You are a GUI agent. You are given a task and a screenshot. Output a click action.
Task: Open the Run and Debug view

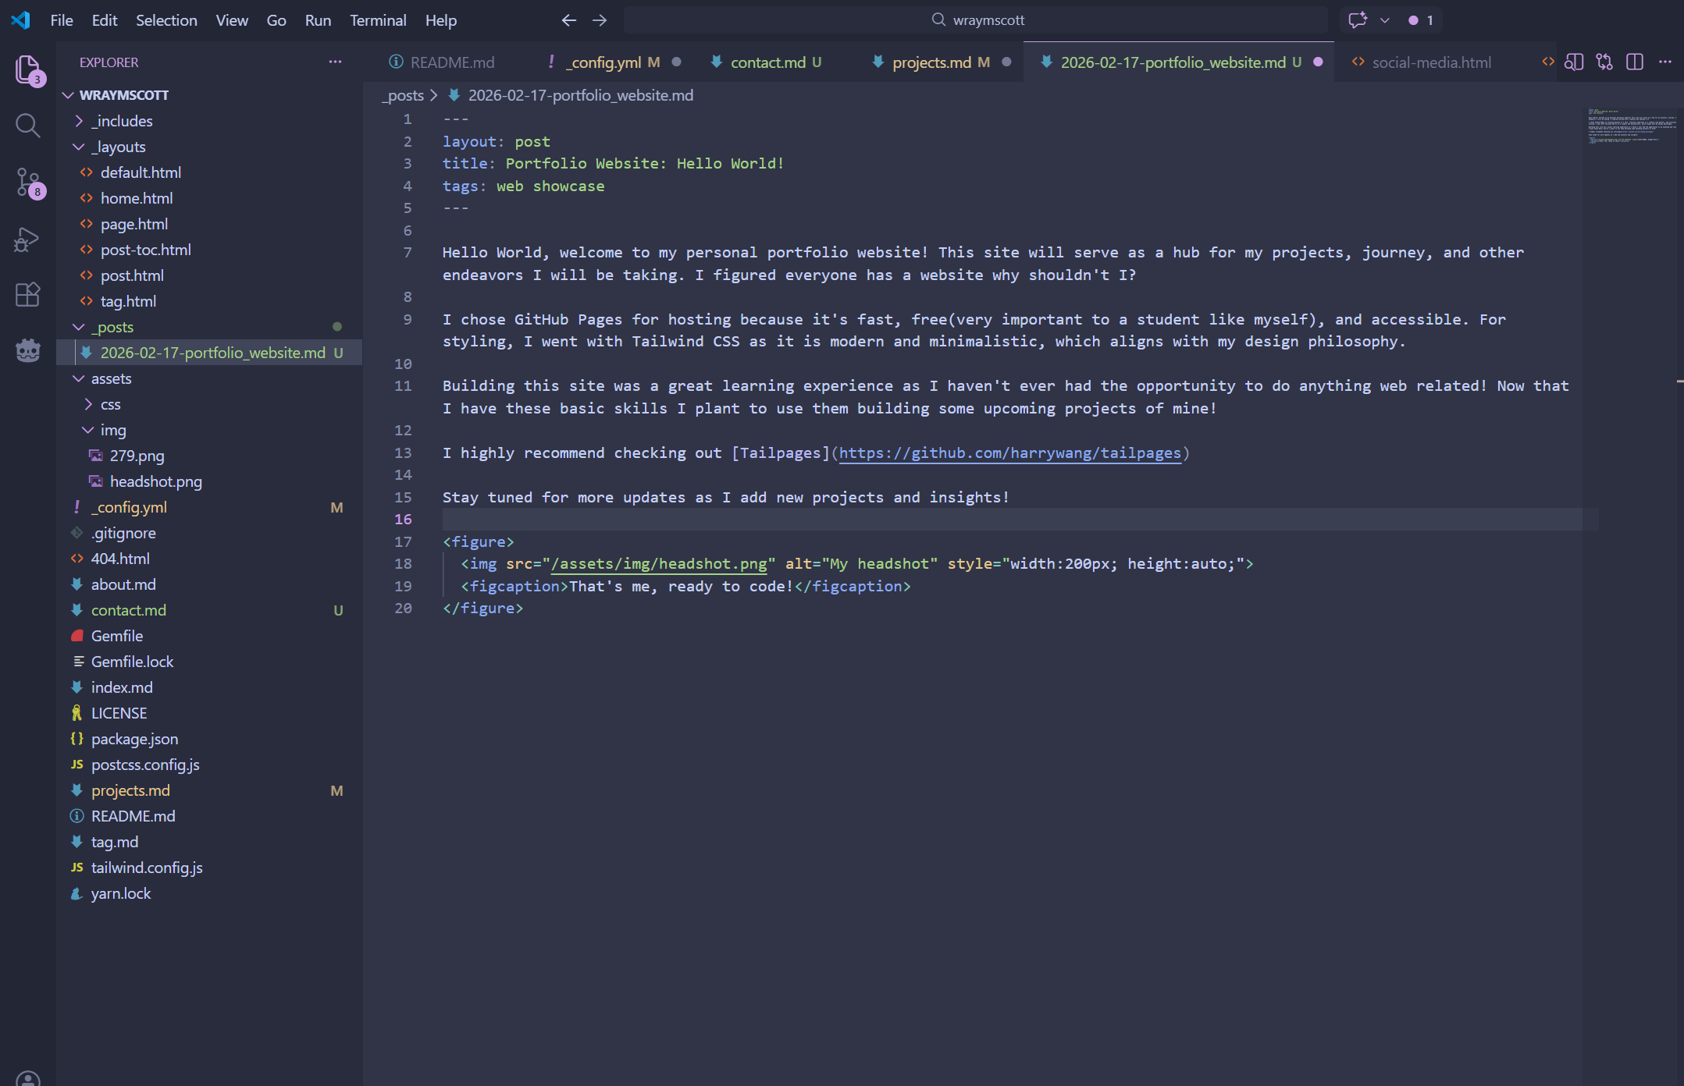click(28, 239)
